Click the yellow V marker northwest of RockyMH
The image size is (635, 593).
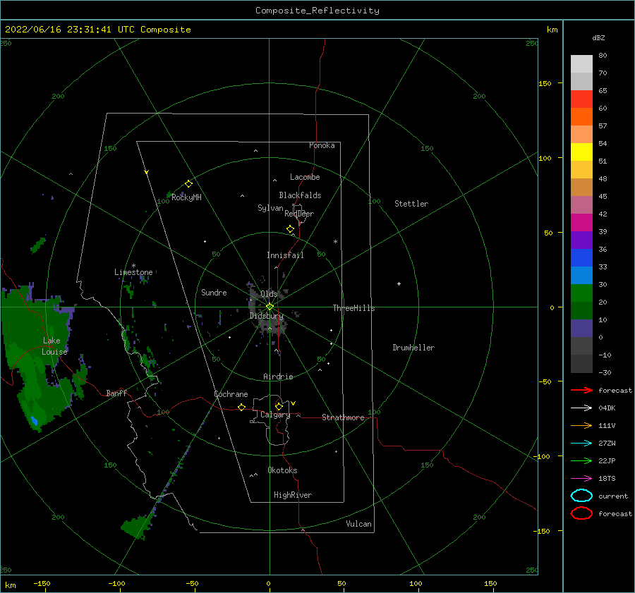tap(147, 172)
